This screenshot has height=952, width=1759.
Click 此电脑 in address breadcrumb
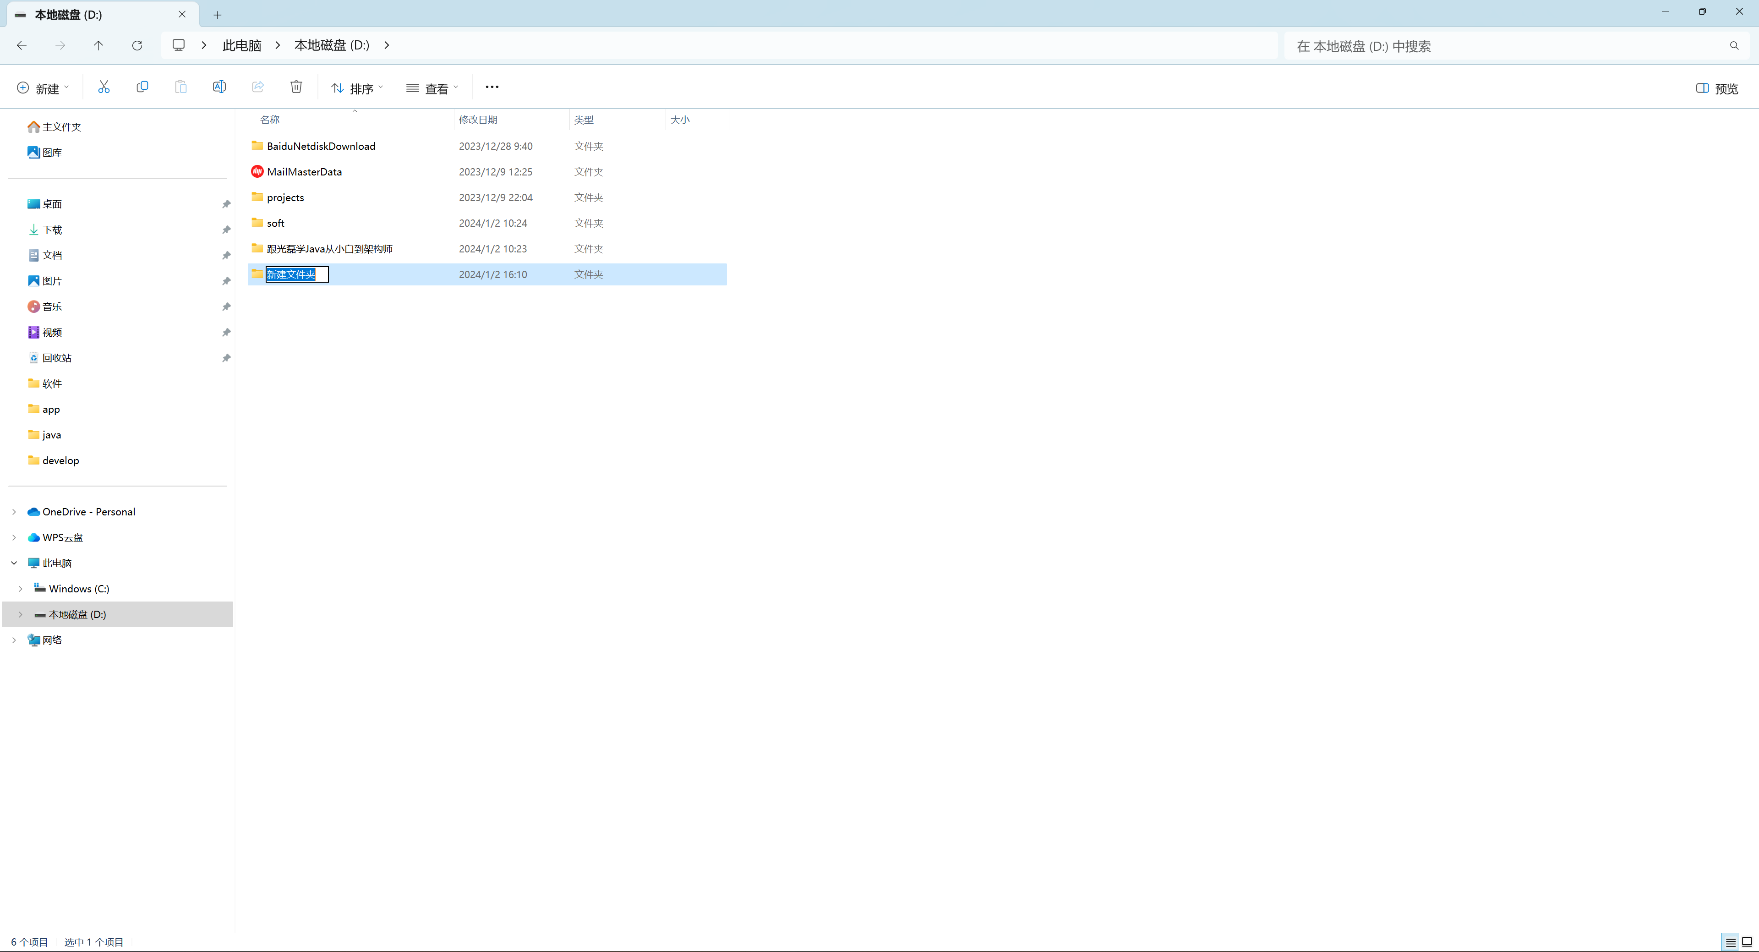pyautogui.click(x=242, y=45)
